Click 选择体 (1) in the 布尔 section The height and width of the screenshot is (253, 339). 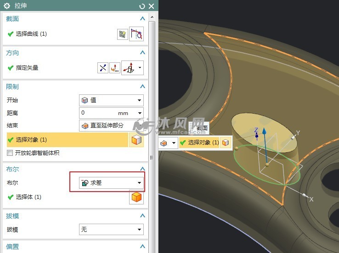pyautogui.click(x=28, y=197)
